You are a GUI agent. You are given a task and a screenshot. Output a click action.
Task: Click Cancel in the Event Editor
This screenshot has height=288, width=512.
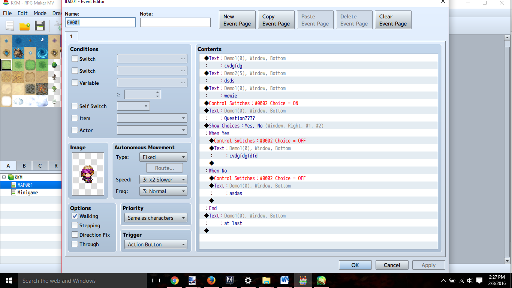tap(392, 265)
